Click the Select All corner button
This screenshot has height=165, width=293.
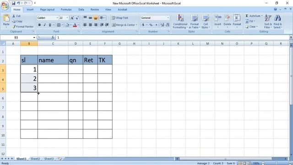coord(3,44)
